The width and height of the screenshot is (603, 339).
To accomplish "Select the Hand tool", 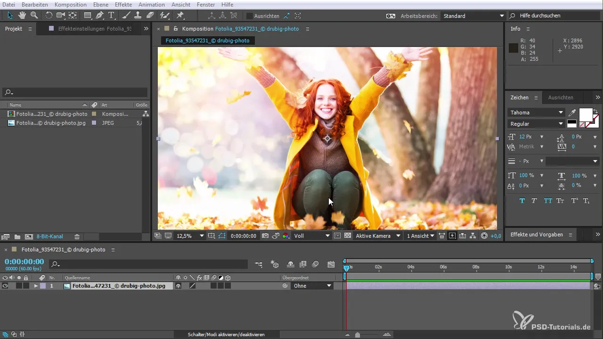I will [x=22, y=16].
